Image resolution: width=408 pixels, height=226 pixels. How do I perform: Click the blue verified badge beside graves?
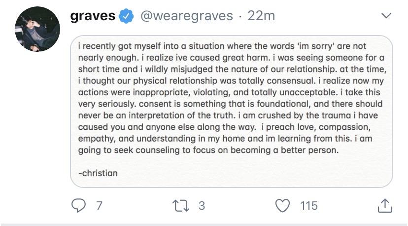click(127, 16)
